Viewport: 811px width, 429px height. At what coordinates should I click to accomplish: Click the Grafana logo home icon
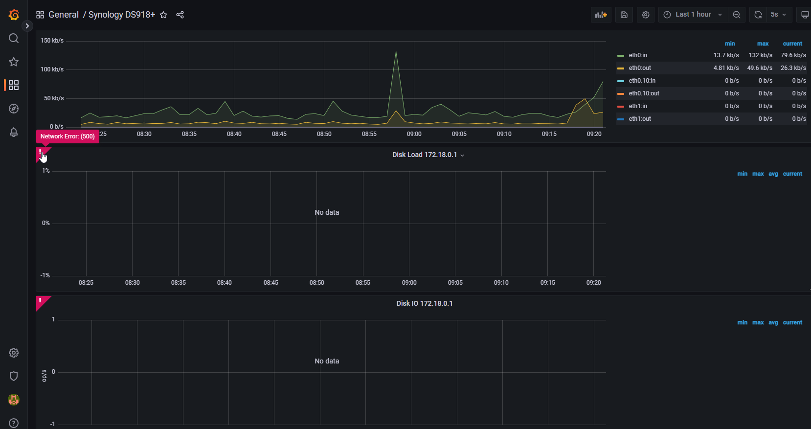tap(14, 15)
